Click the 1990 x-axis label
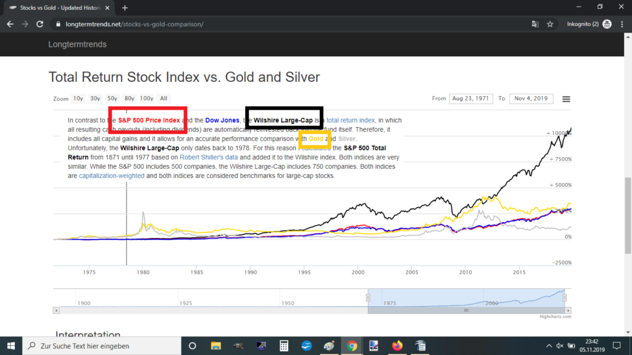The image size is (632, 355). [251, 272]
